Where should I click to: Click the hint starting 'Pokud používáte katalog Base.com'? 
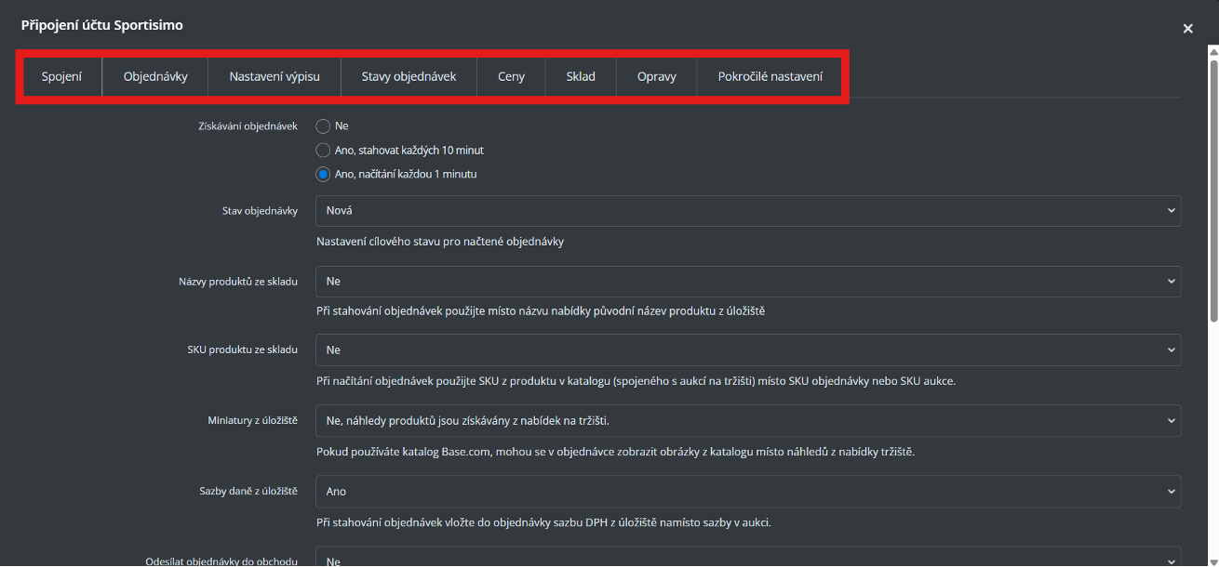point(616,452)
